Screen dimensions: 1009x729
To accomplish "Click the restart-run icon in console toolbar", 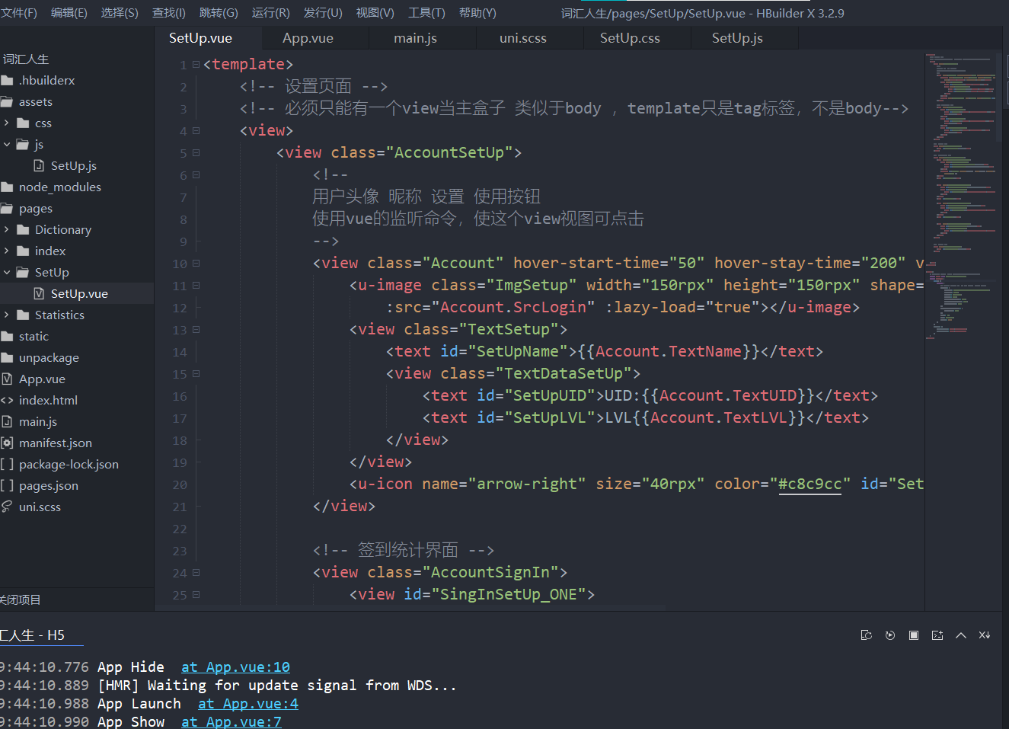I will pos(866,635).
